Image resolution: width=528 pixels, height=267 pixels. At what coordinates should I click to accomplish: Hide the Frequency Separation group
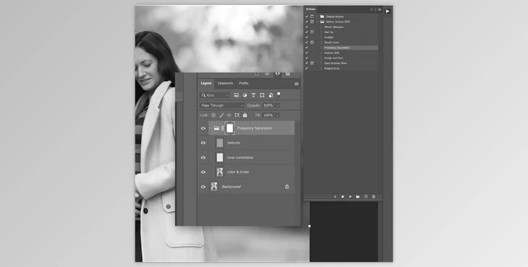point(203,128)
